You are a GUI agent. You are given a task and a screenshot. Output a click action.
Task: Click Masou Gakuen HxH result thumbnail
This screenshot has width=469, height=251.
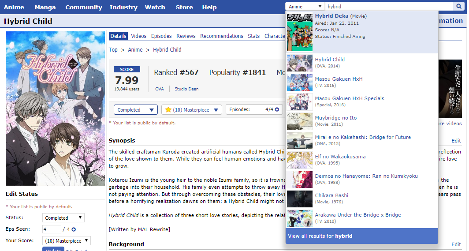pyautogui.click(x=300, y=82)
